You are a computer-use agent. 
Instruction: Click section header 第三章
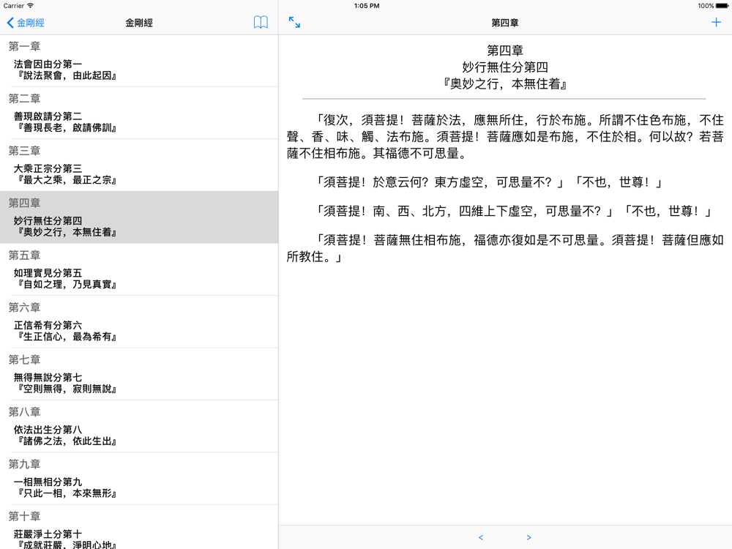(x=24, y=151)
